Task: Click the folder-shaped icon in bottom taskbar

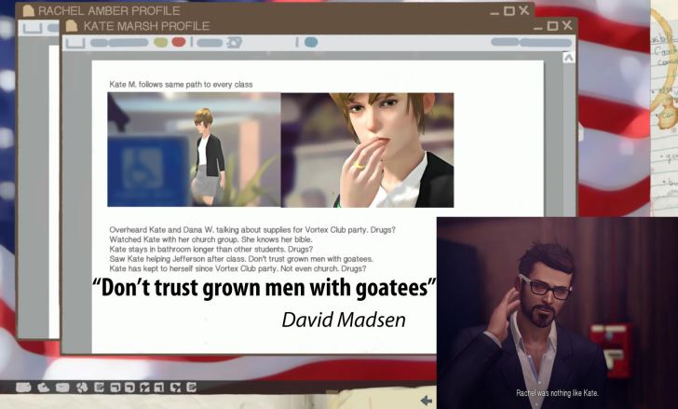Action: coord(23,388)
